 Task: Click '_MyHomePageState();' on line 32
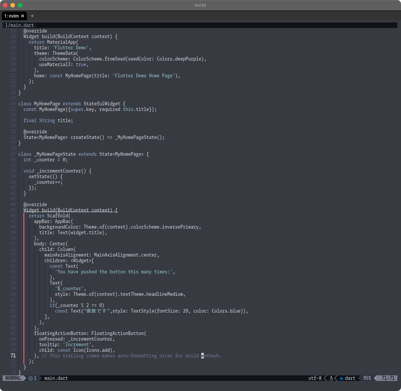coord(140,137)
